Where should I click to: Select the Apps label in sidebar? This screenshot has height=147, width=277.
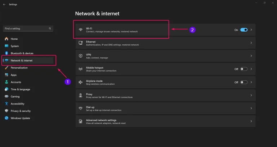pyautogui.click(x=14, y=75)
